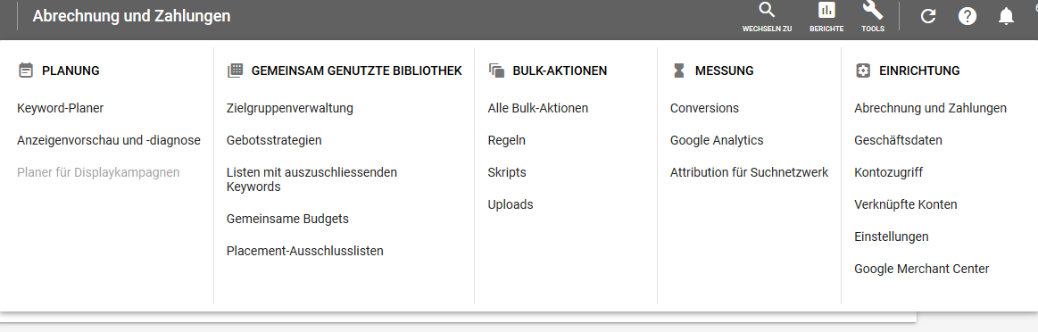Open Conversions under Messung

tap(704, 108)
